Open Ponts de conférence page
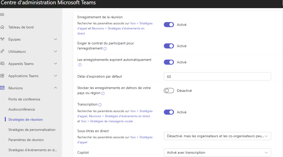 pyautogui.click(x=24, y=99)
